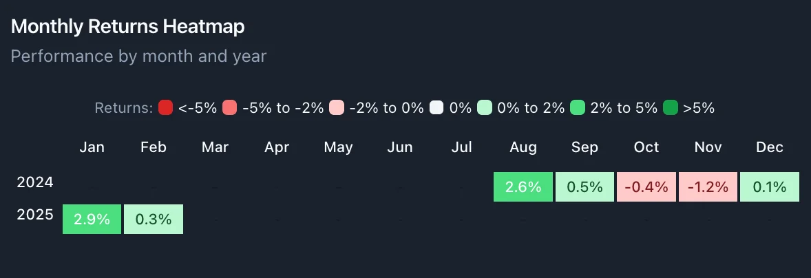Click the 2% to 5% legend swatch
Image resolution: width=811 pixels, height=278 pixels.
pyautogui.click(x=578, y=108)
